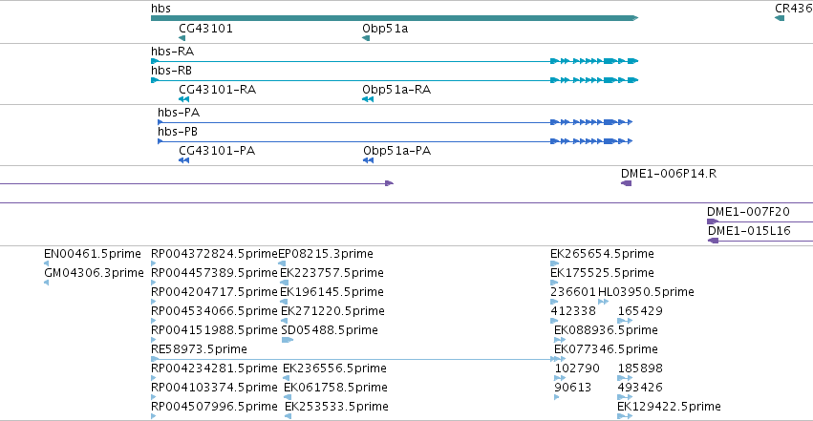Viewport: 813px width, 421px height.
Task: Click the RP004204717.5prime label
Action: [x=214, y=292]
